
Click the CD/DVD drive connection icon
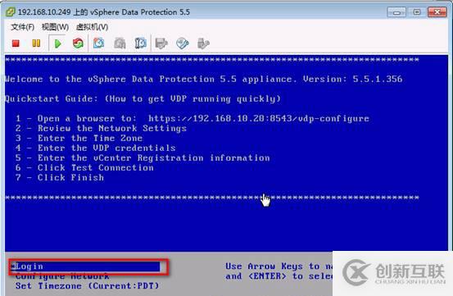click(x=183, y=43)
